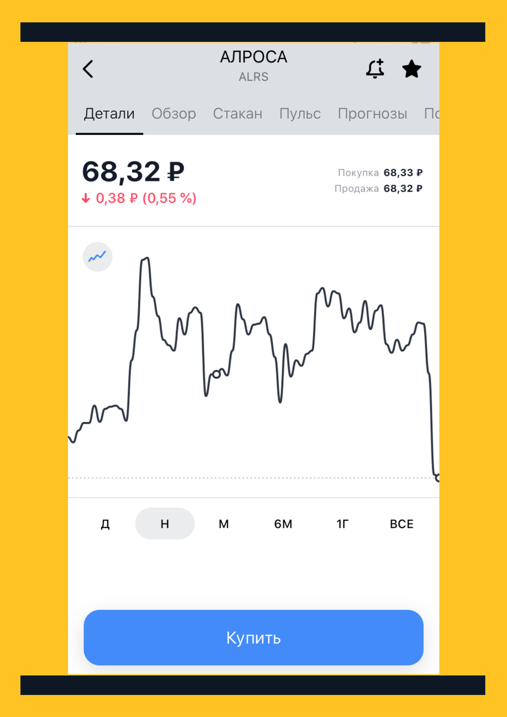Screen dimensions: 507x717
Task: Tap the circle marker on the chart line
Action: point(217,375)
